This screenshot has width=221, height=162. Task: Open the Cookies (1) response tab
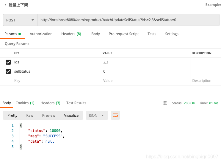(x=25, y=103)
